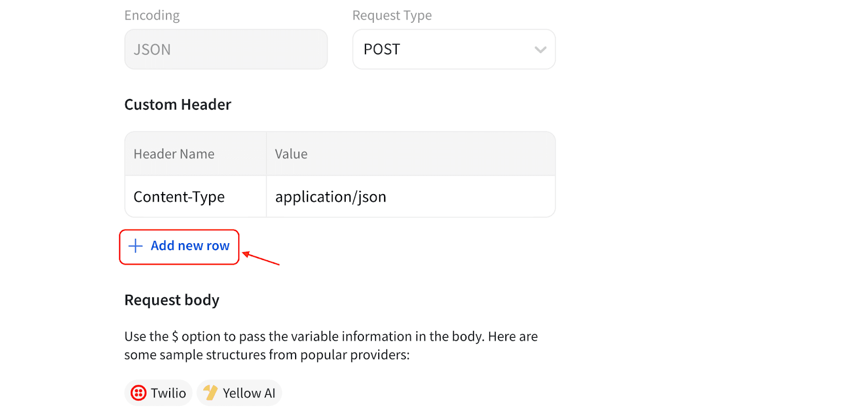Click the sample structures providers sentence
The width and height of the screenshot is (851, 416).
[267, 355]
